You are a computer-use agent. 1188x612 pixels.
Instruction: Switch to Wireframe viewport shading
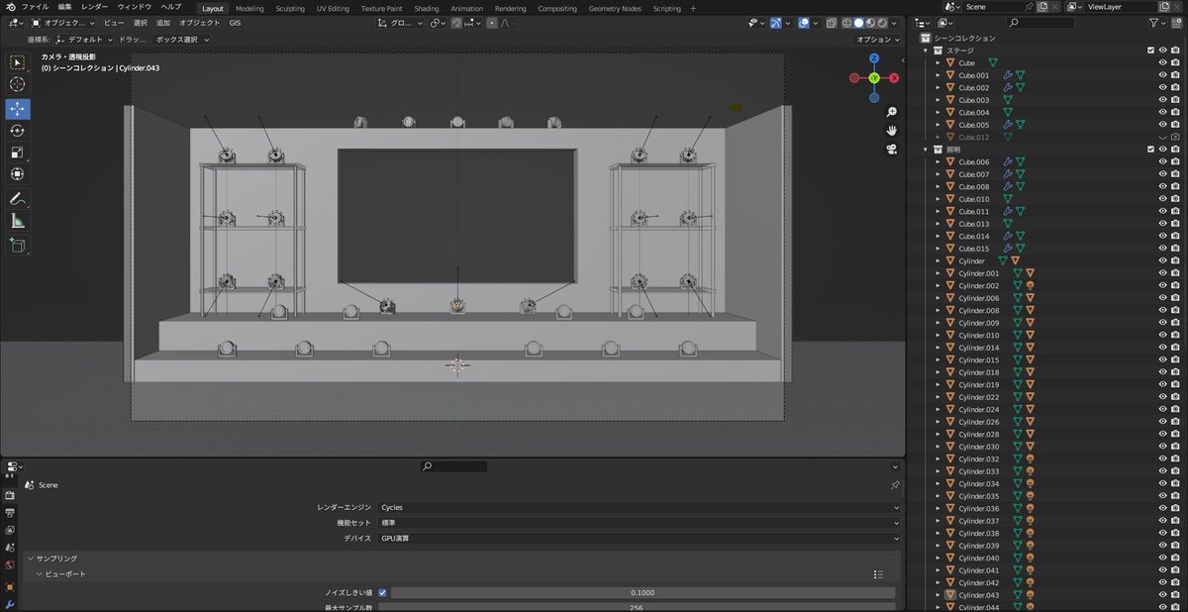point(845,23)
